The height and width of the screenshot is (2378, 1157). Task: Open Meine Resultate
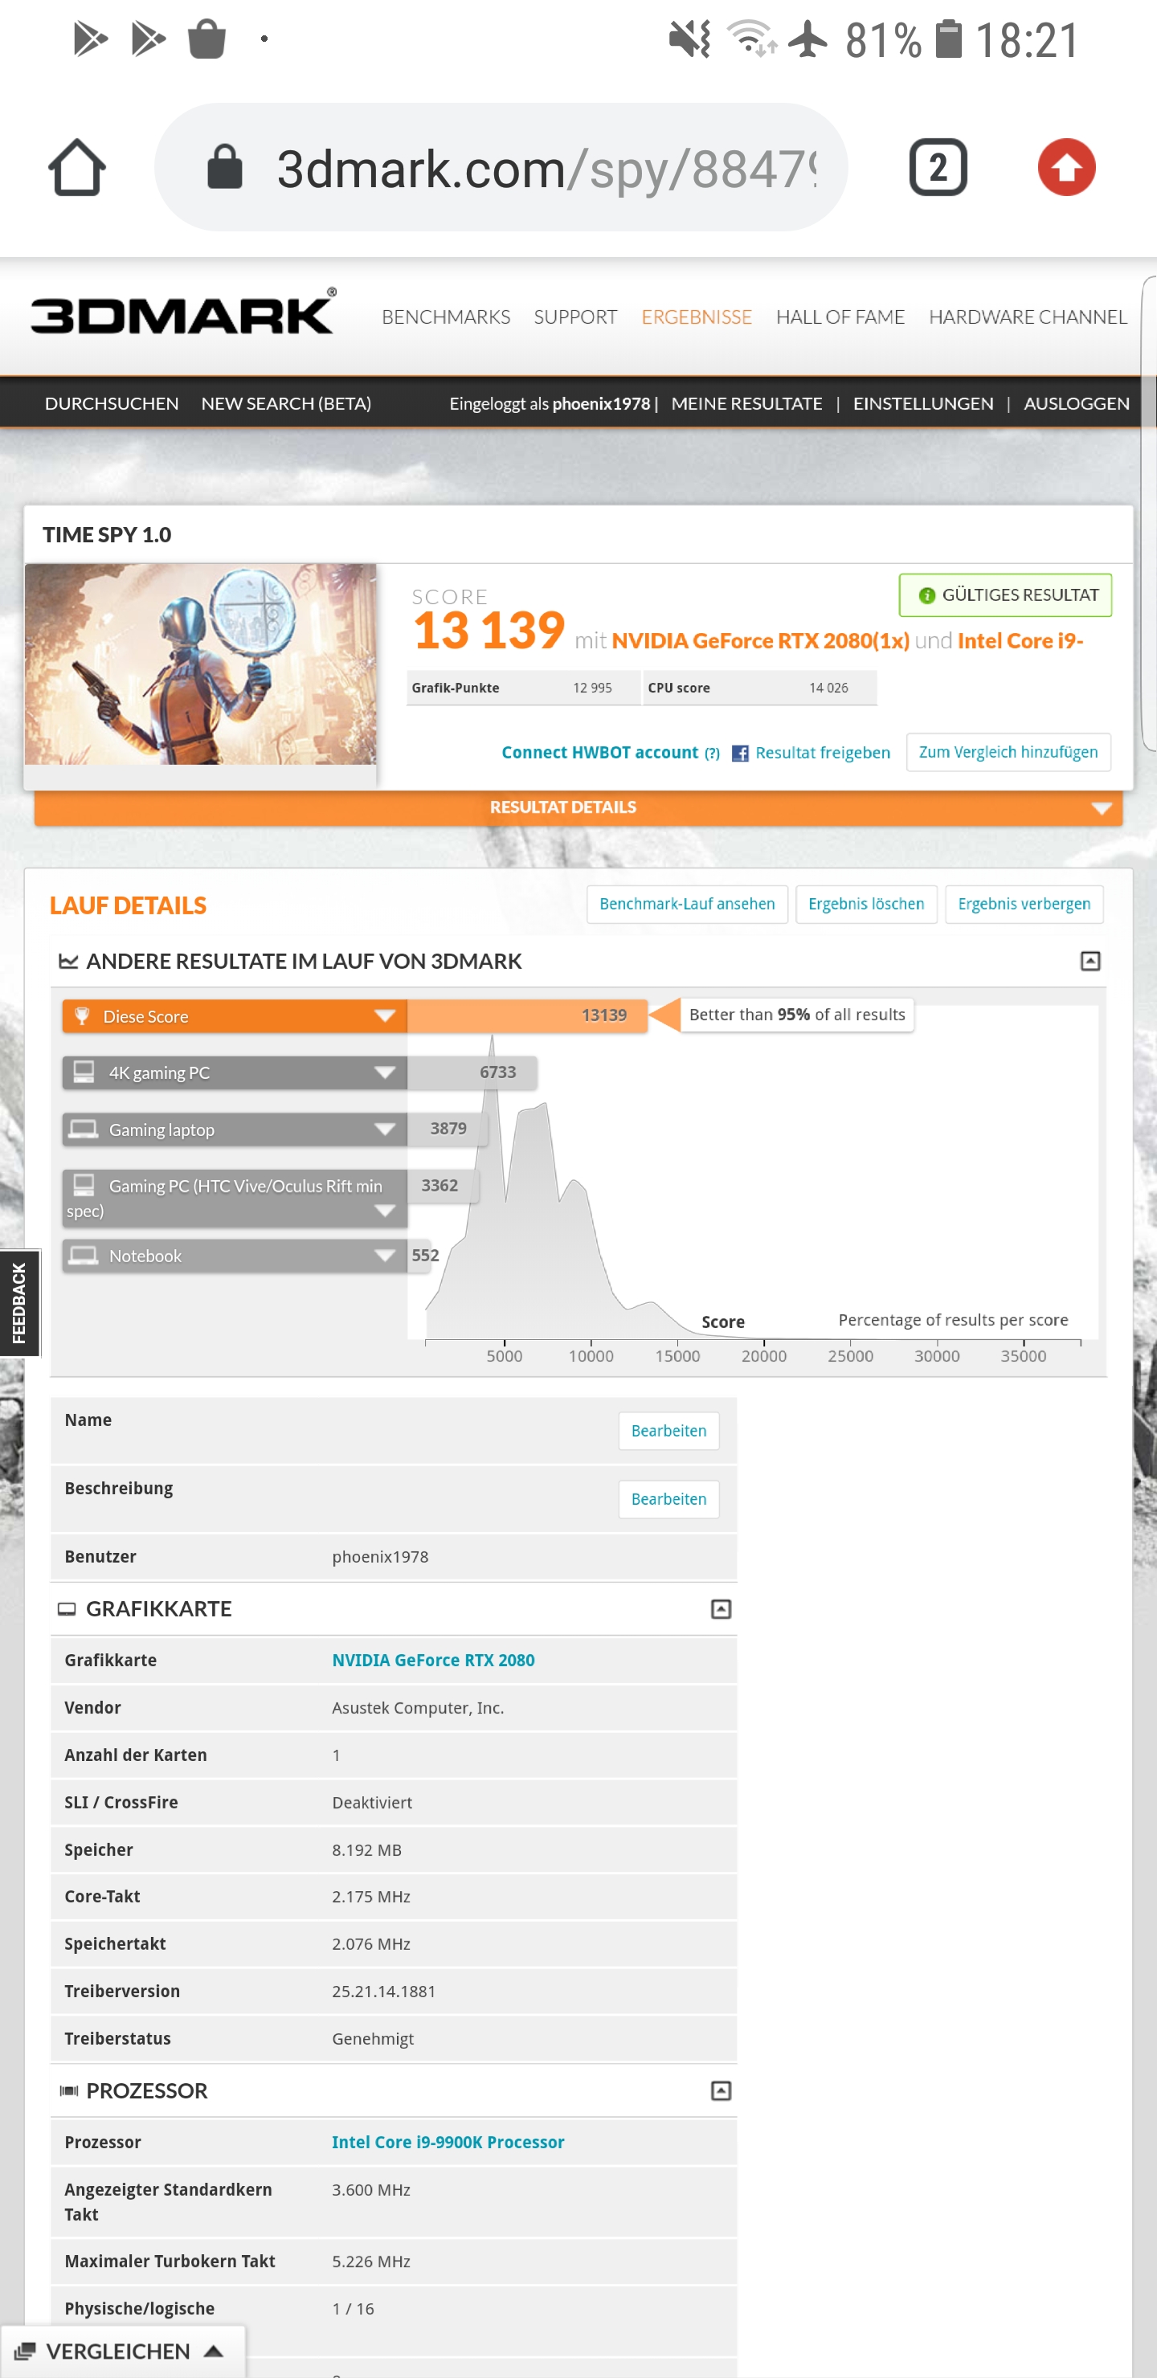(746, 403)
